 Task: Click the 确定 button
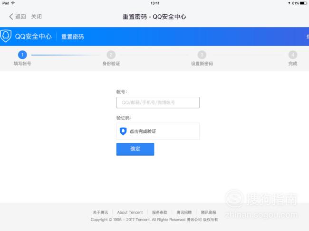pos(135,149)
